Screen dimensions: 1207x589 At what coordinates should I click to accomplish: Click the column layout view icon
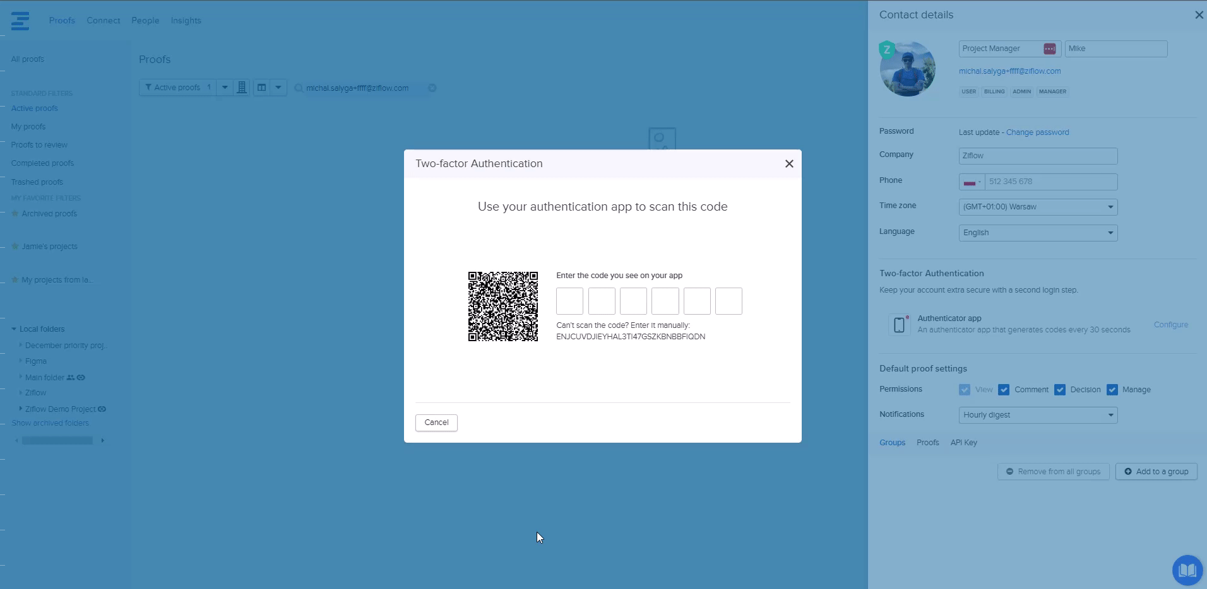261,88
